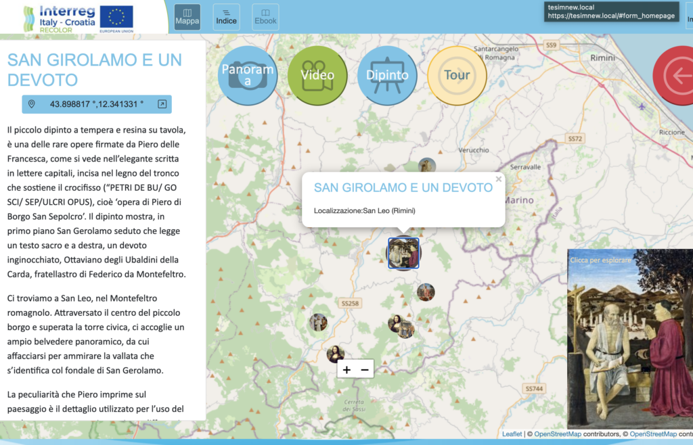Click the SS72 road shield
The height and width of the screenshot is (445, 693).
[x=575, y=139]
